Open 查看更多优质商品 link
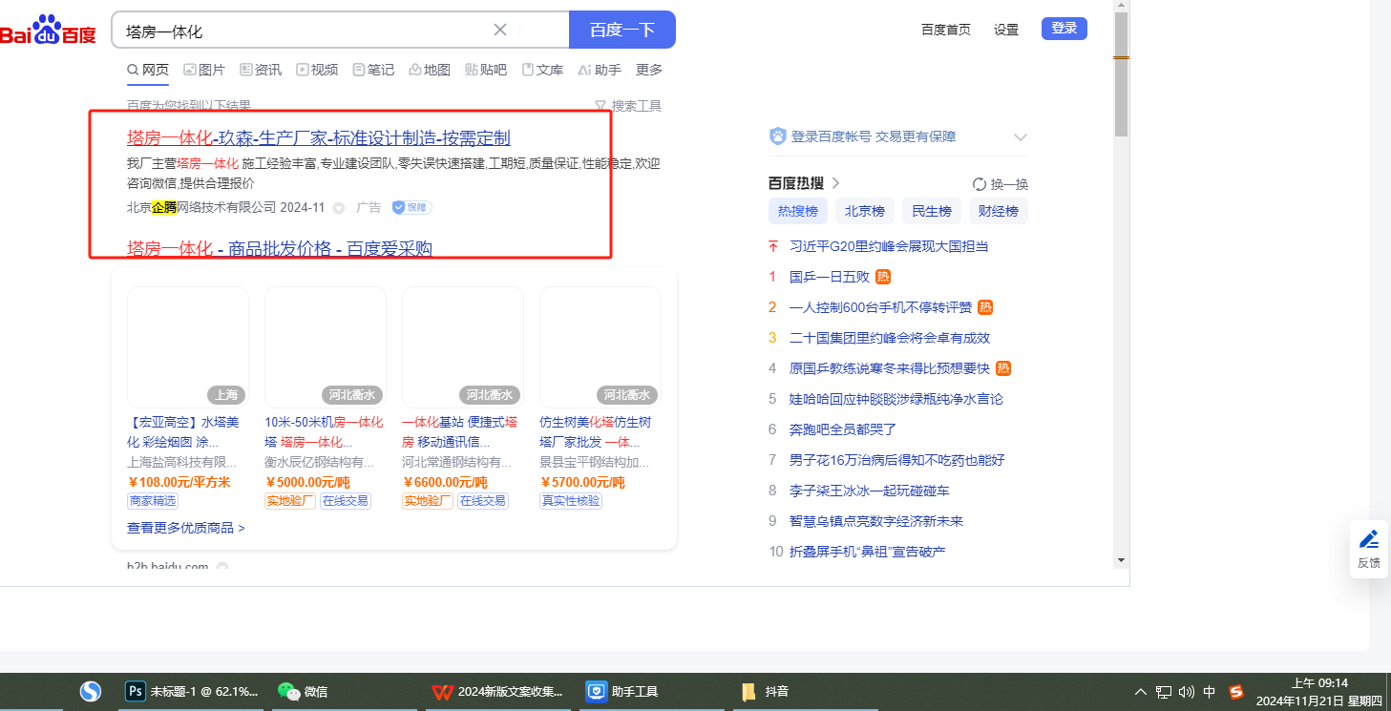 coord(186,528)
